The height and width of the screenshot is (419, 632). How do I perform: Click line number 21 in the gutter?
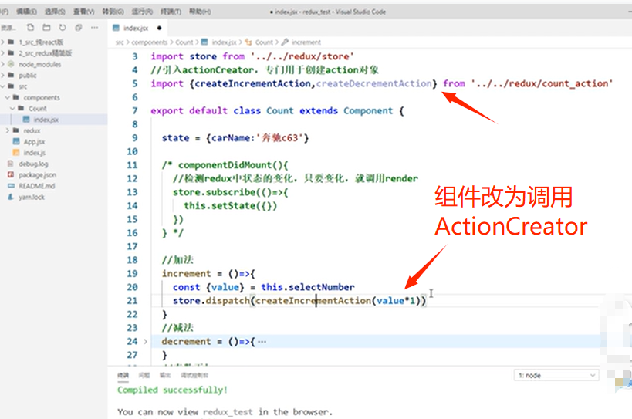coord(132,300)
